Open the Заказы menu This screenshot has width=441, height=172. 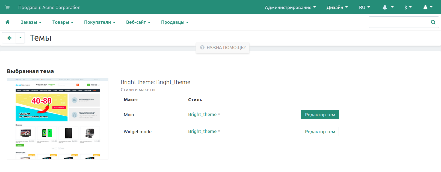point(31,22)
